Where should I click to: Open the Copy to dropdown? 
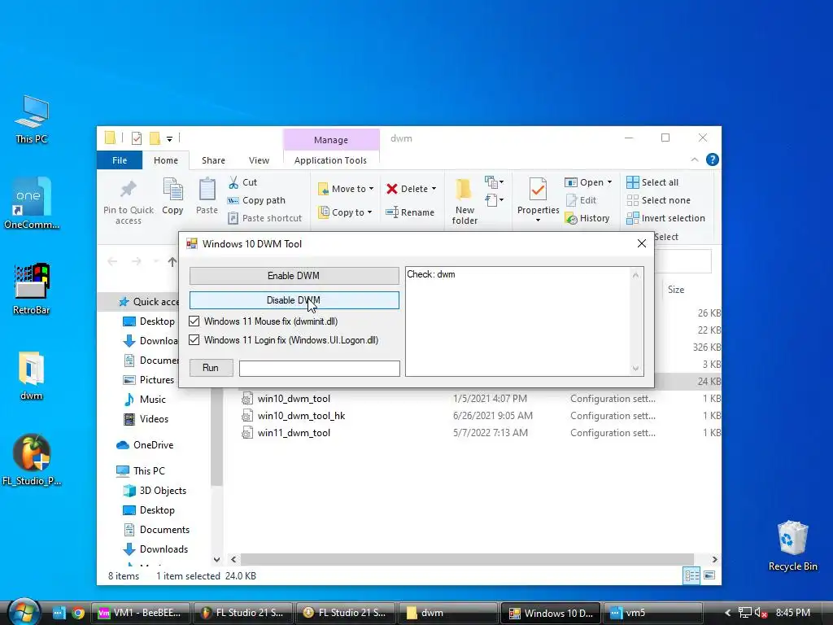(345, 212)
